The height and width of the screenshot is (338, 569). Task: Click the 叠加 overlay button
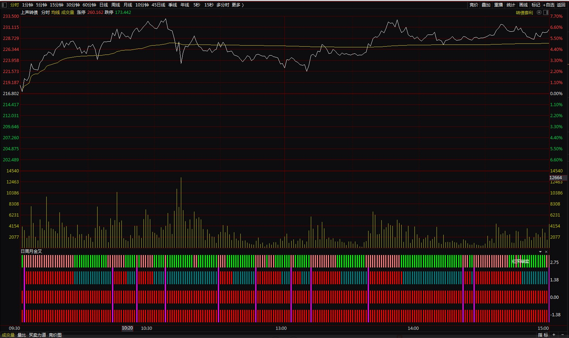point(486,5)
